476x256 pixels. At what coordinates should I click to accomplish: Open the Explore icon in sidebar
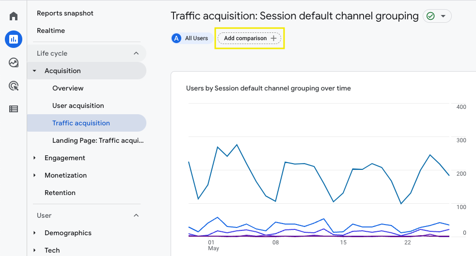(x=14, y=62)
